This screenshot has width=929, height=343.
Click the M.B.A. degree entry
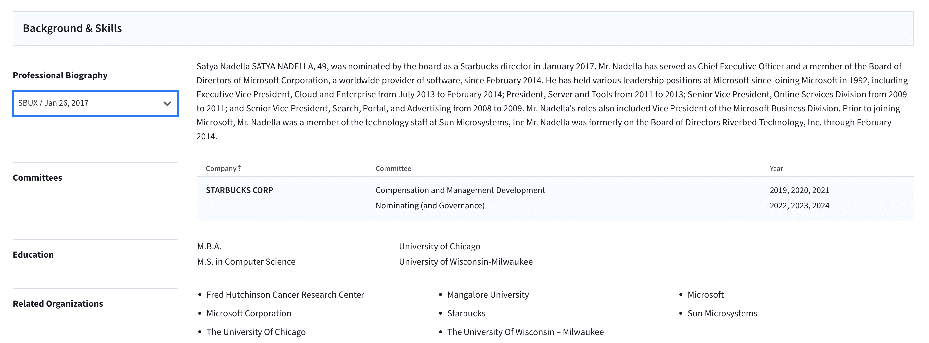[x=209, y=246]
